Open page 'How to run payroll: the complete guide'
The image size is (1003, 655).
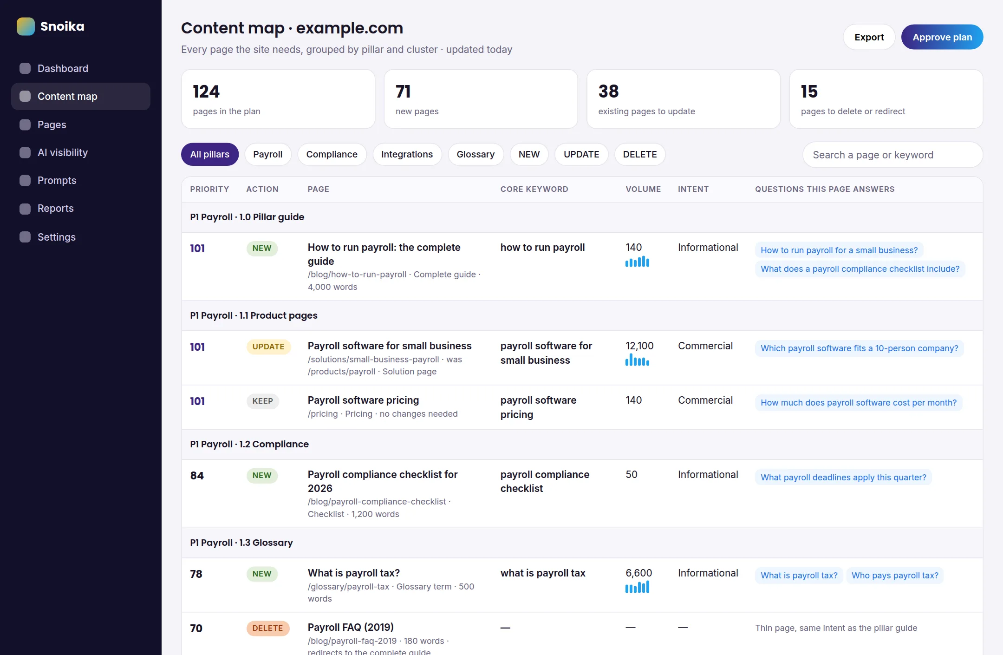click(x=384, y=254)
